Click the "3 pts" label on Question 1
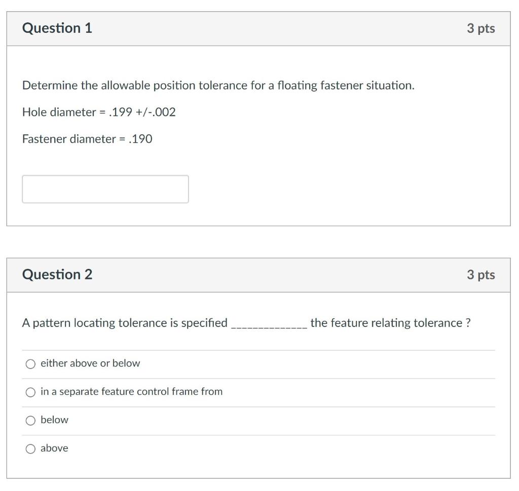This screenshot has width=519, height=491. pos(481,28)
